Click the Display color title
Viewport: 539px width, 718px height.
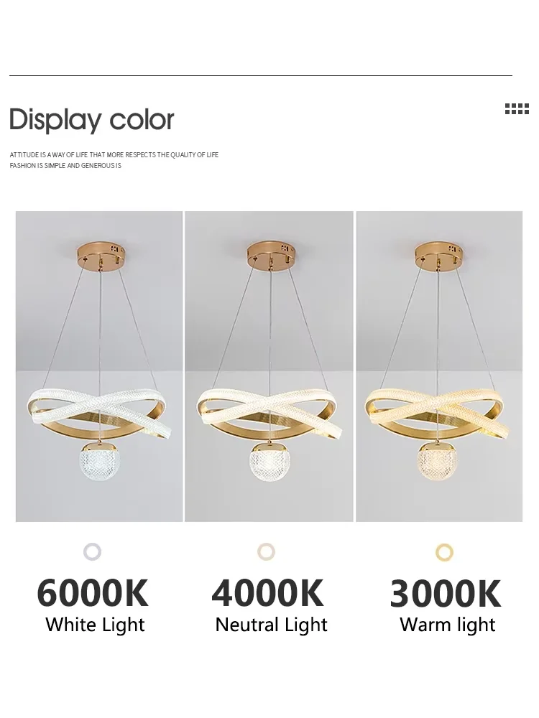(92, 120)
